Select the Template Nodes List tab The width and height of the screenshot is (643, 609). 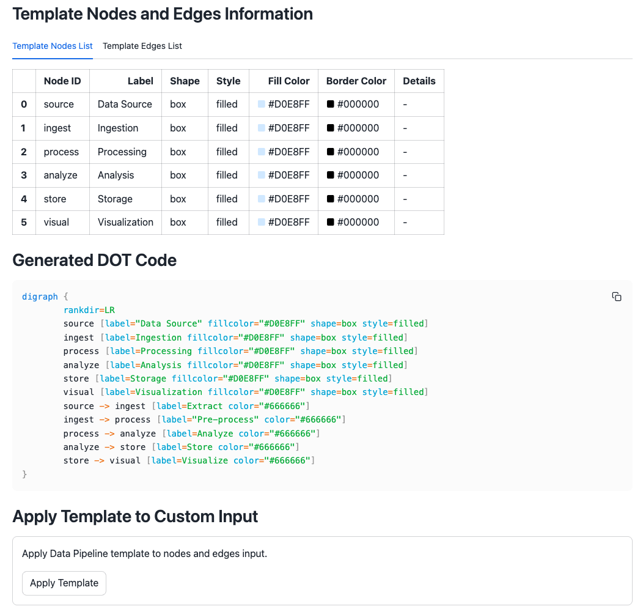53,46
